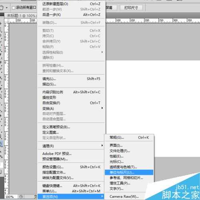The width and height of the screenshot is (200, 200).
Task: Select 指定配置文件... menu item
Action: (71, 173)
